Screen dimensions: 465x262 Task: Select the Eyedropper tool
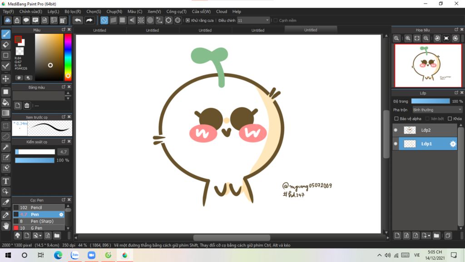[6, 215]
